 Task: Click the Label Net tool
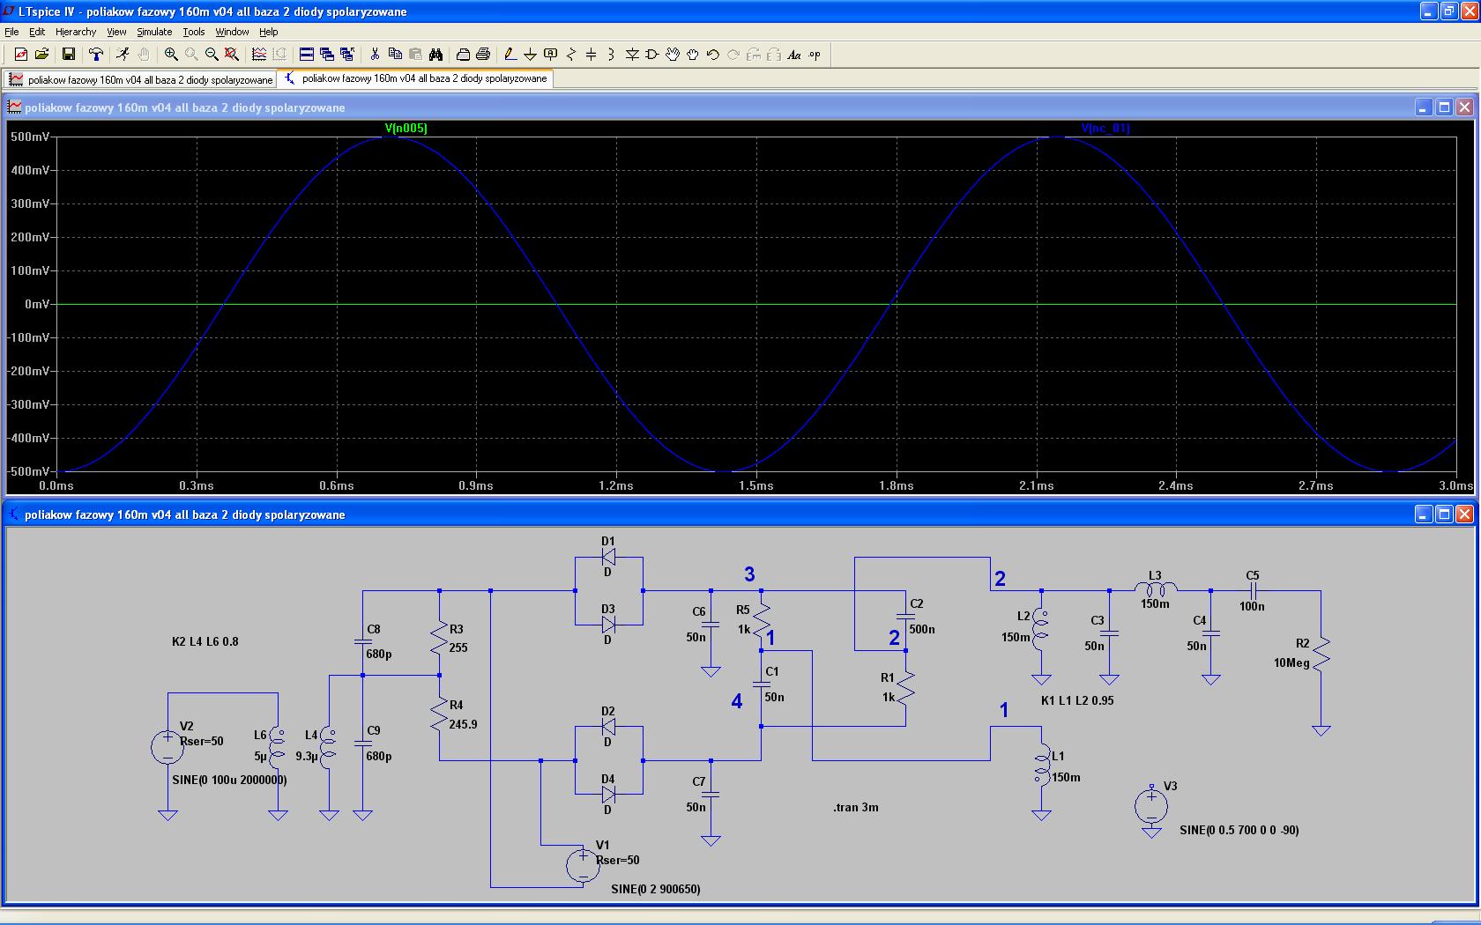pyautogui.click(x=551, y=55)
